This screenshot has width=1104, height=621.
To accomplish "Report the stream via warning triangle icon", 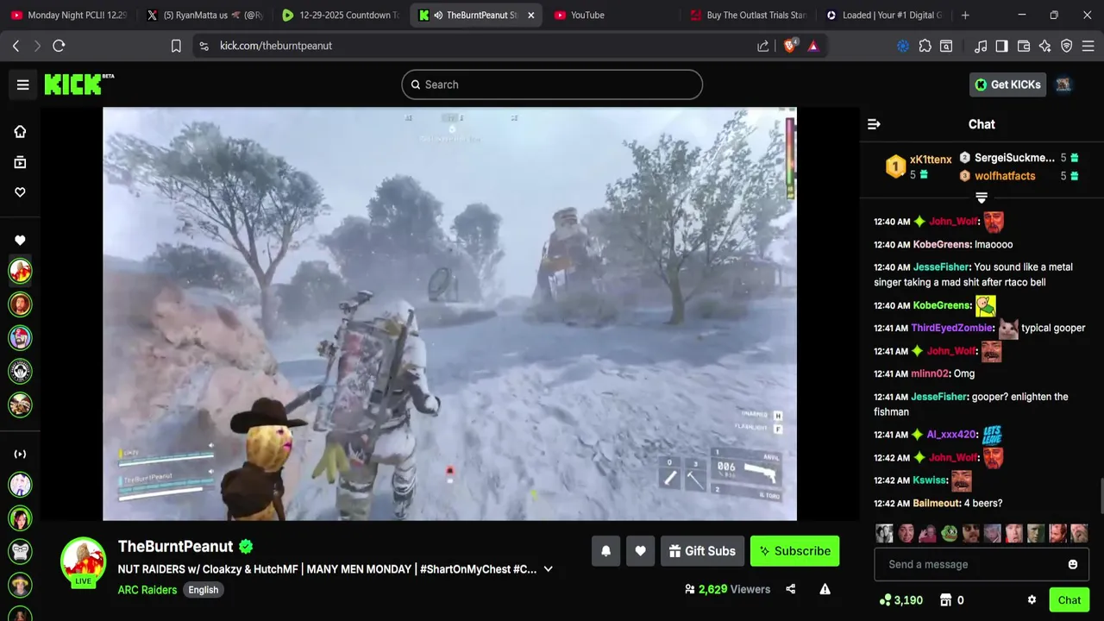I will pyautogui.click(x=825, y=589).
